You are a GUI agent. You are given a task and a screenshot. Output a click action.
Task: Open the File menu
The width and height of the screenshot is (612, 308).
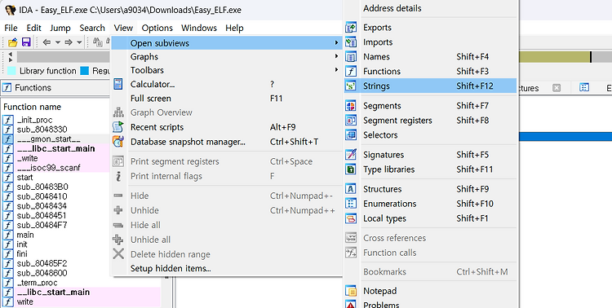11,28
